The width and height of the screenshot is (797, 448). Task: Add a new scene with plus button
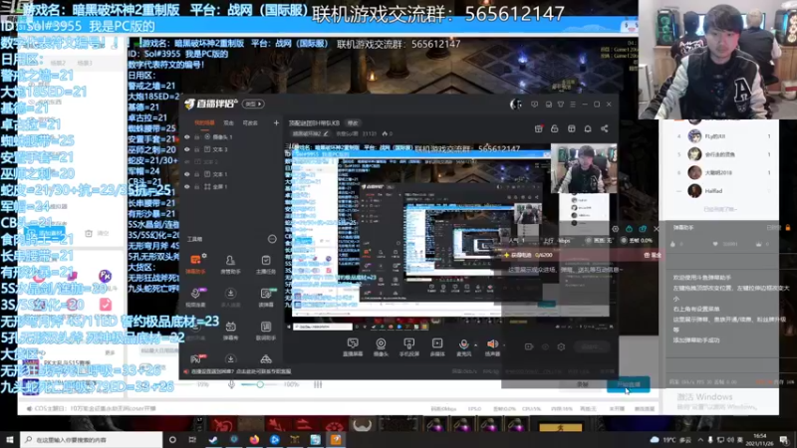[x=277, y=122]
